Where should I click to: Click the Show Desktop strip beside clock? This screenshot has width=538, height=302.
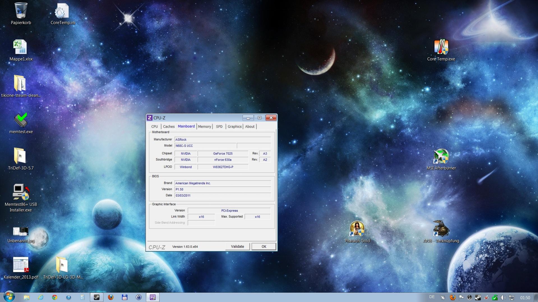coord(536,297)
